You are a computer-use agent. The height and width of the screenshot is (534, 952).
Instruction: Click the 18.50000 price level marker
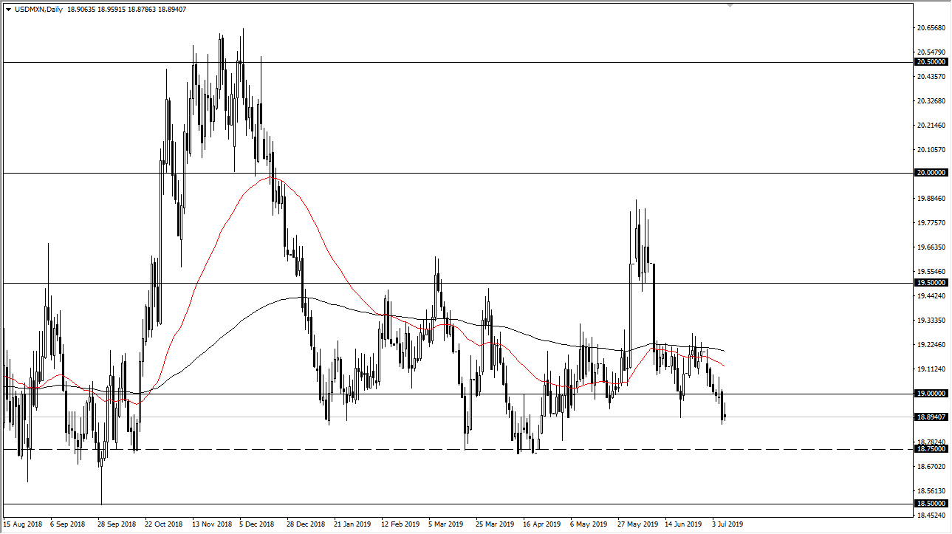click(931, 502)
